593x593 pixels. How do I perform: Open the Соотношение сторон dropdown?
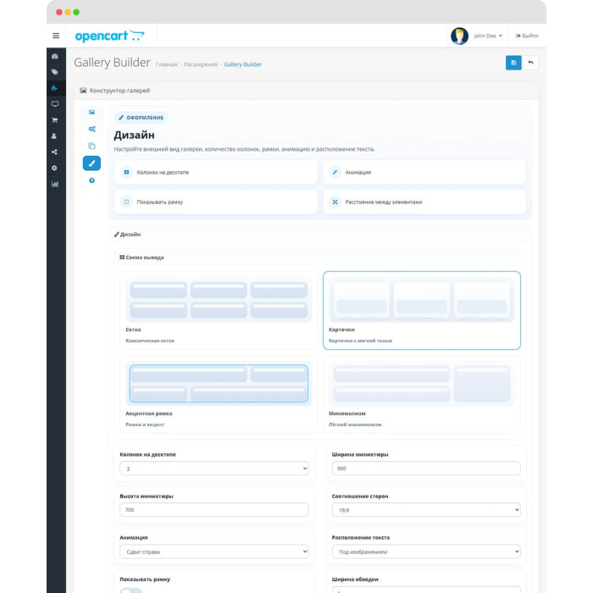point(426,510)
